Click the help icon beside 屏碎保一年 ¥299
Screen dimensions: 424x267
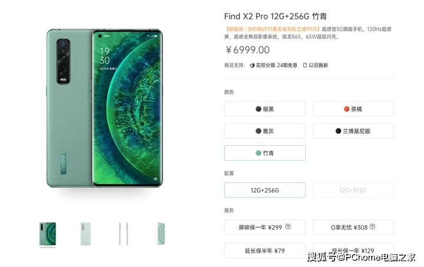pyautogui.click(x=288, y=227)
